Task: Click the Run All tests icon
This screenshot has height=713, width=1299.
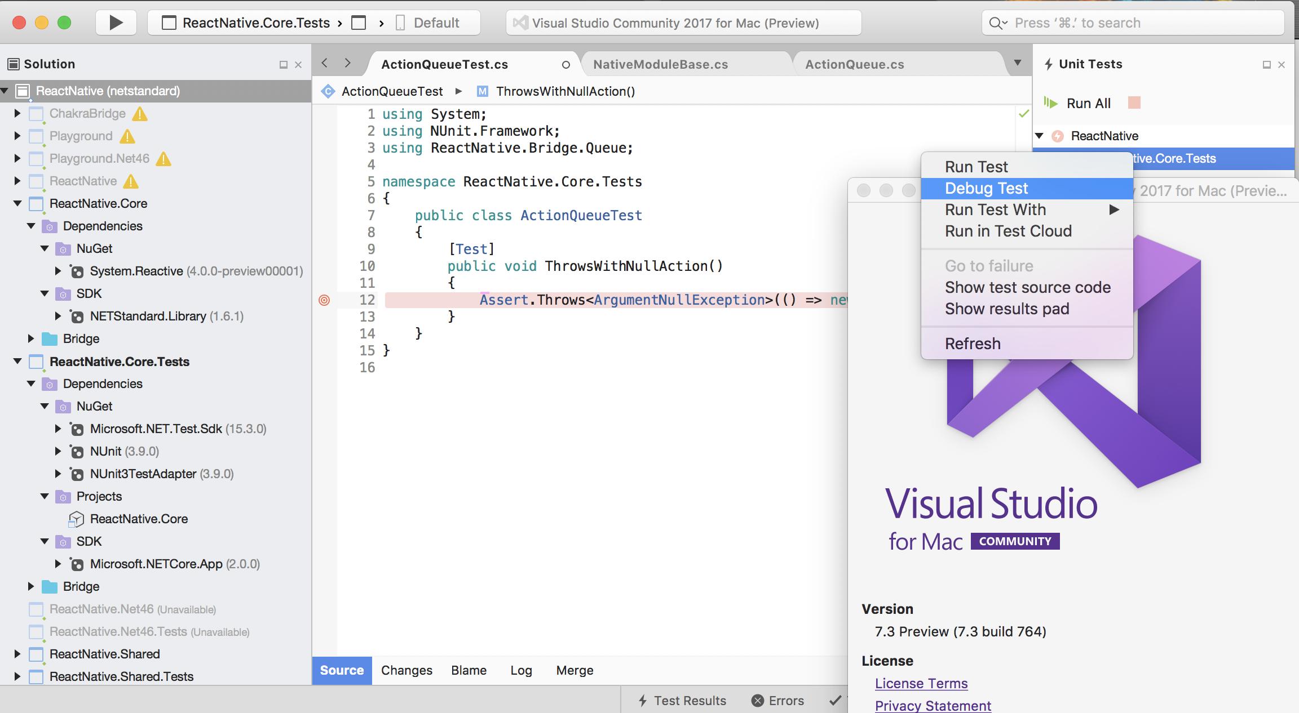Action: coord(1050,103)
